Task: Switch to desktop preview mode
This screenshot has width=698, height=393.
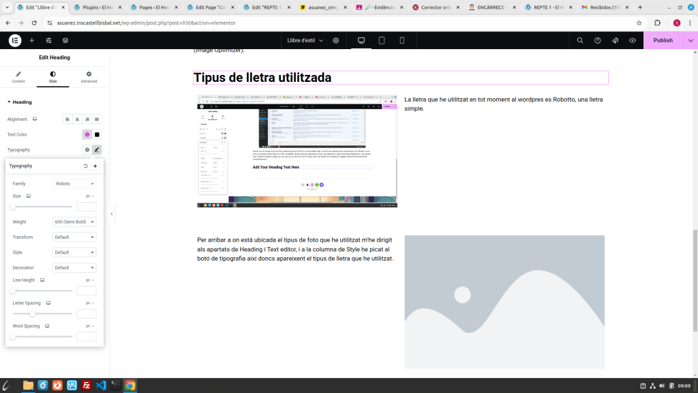Action: tap(361, 40)
